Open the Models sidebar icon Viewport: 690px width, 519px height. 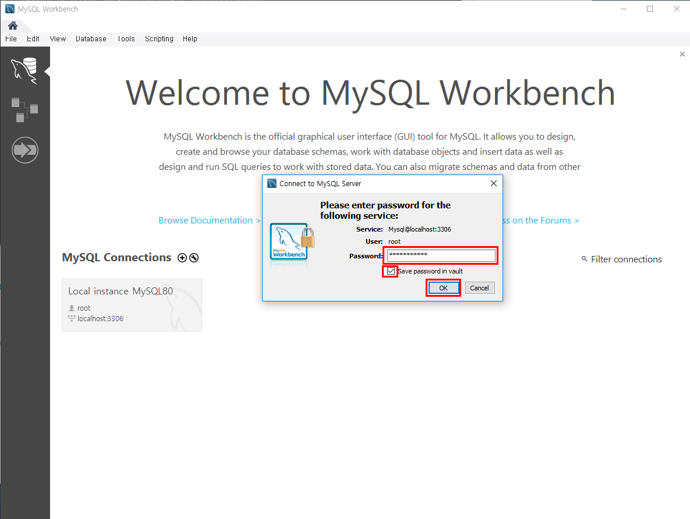click(24, 110)
